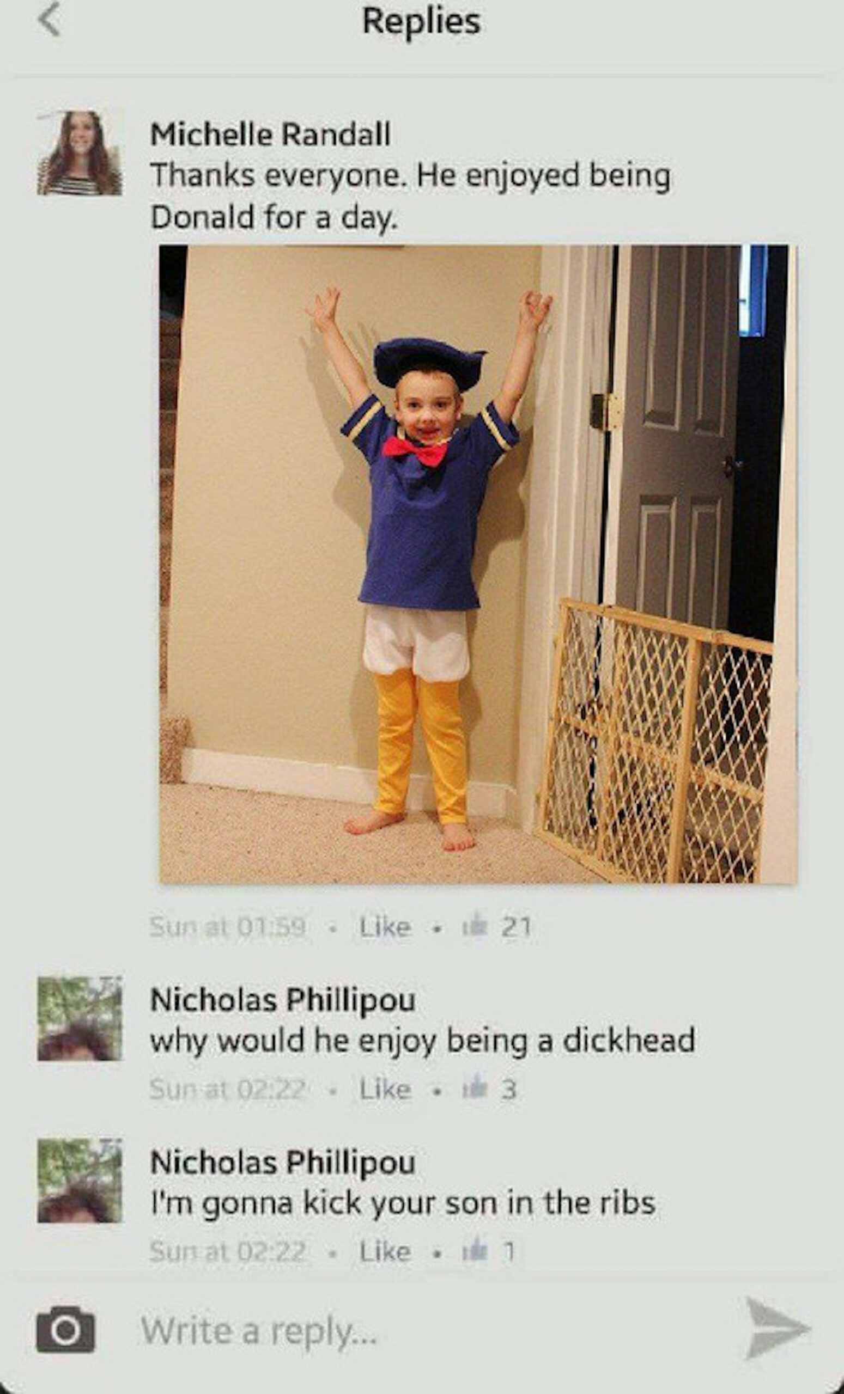Open Nicholas Phillipou's name on second reply
This screenshot has height=1394, width=844.
282,1163
